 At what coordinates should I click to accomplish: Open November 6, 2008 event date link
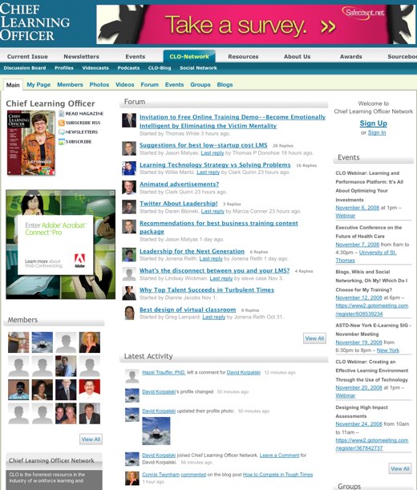point(358,208)
